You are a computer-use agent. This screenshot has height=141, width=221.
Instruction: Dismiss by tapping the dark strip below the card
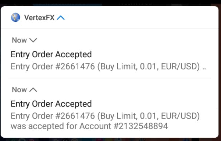110,140
